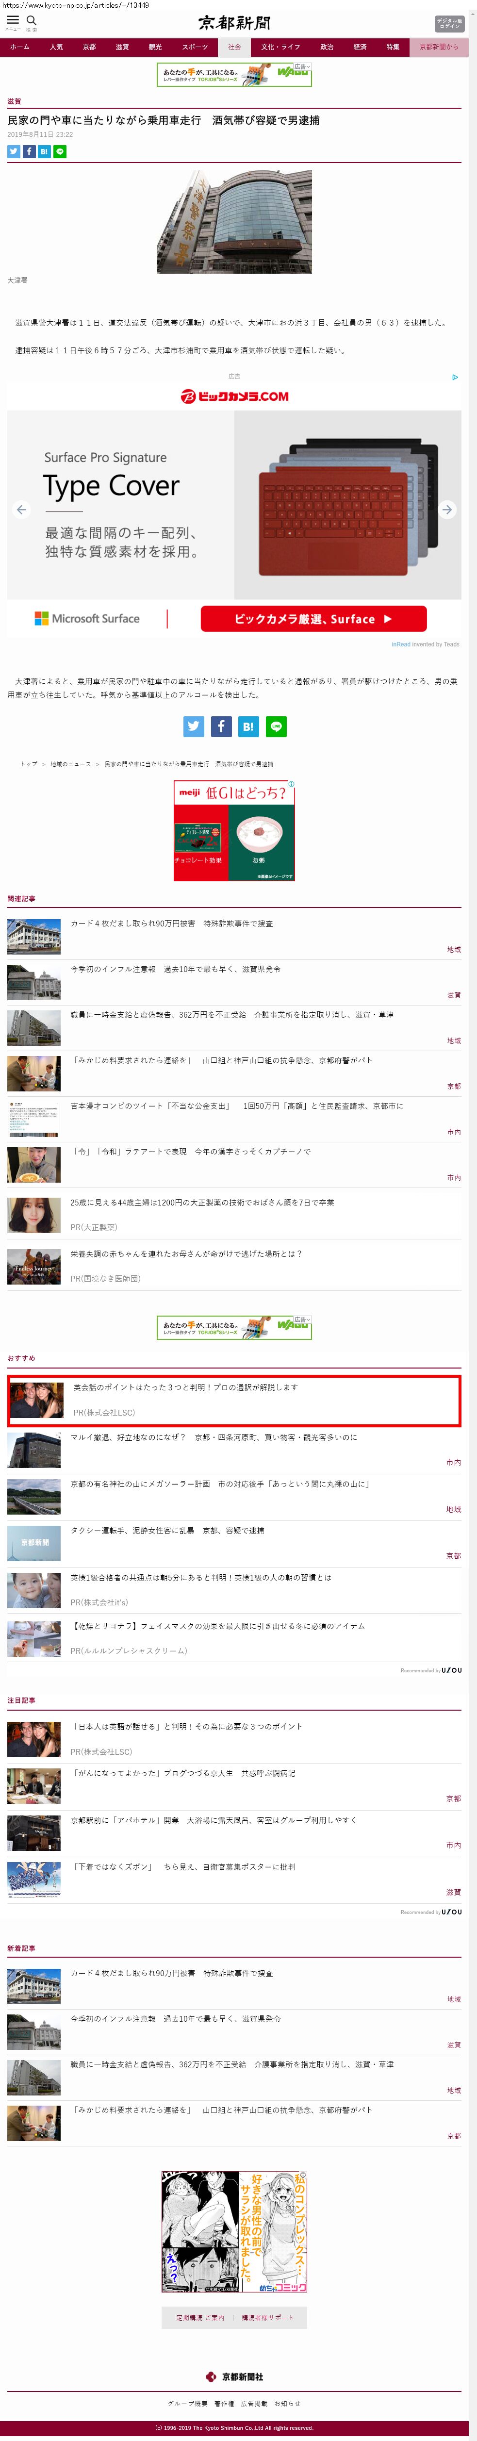
Task: Open the 京都新聞から menu item
Action: 438,47
